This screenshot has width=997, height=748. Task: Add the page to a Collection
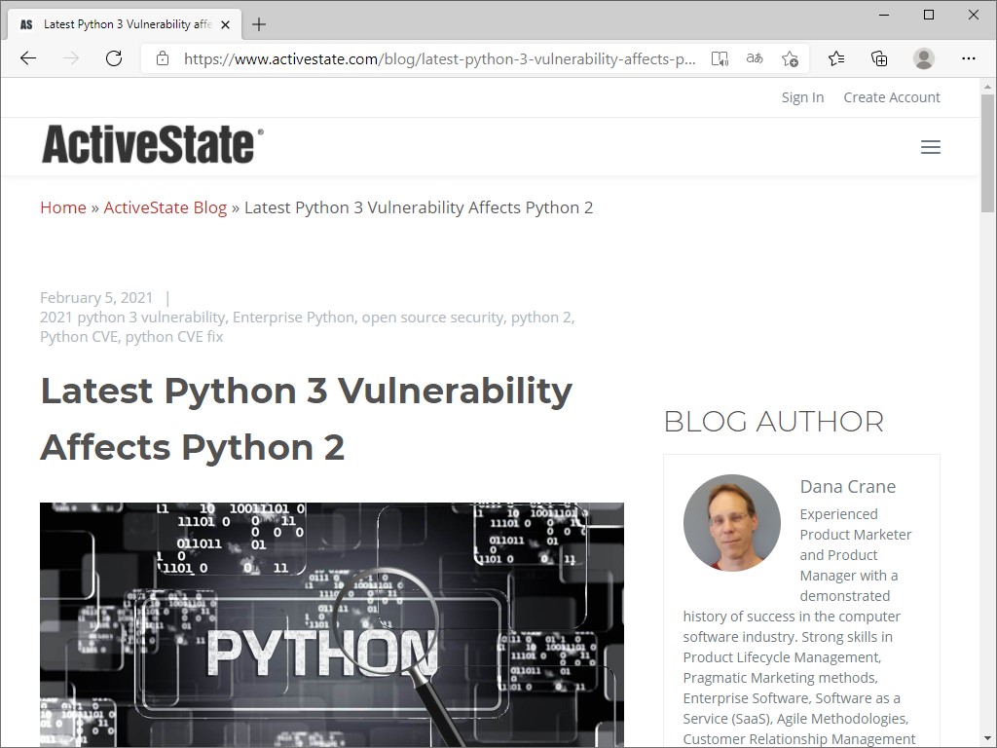coord(879,58)
